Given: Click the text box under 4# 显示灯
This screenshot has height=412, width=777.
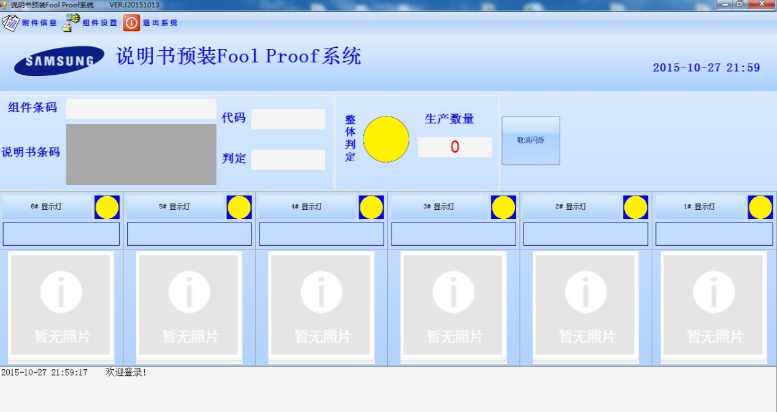Looking at the screenshot, I should point(322,234).
